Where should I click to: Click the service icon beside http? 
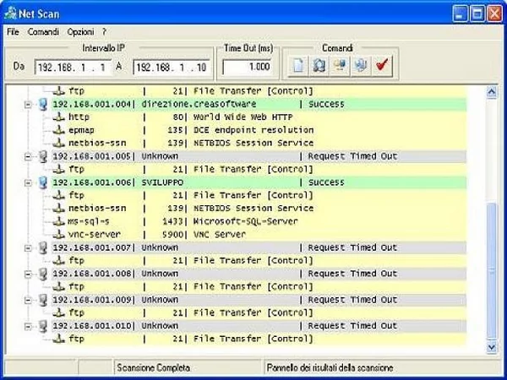coord(59,117)
